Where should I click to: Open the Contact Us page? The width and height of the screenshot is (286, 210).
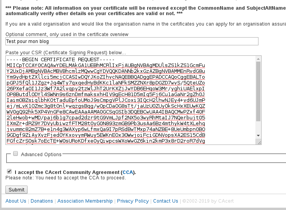pos(165,201)
